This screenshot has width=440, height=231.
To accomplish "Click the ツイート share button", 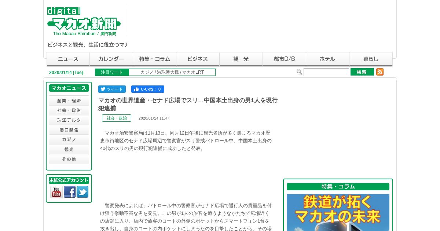I will 112,89.
